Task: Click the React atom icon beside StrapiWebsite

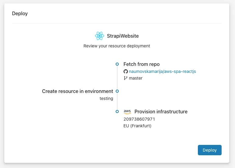Action: [x=100, y=36]
